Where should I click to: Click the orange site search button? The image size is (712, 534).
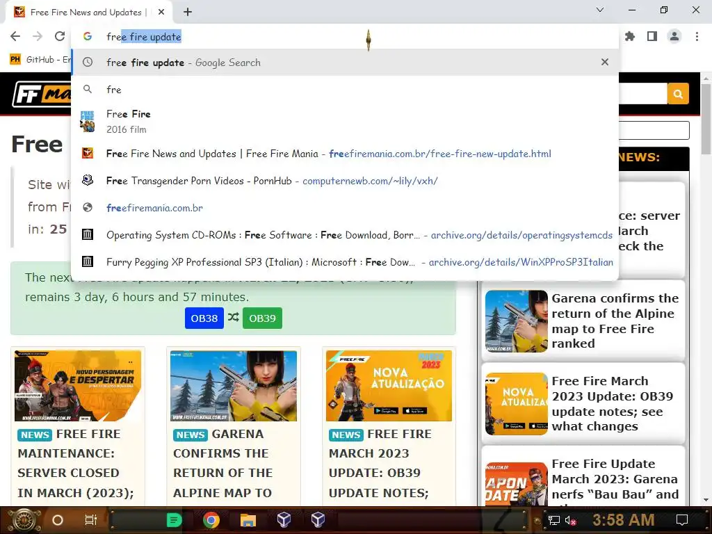(678, 94)
